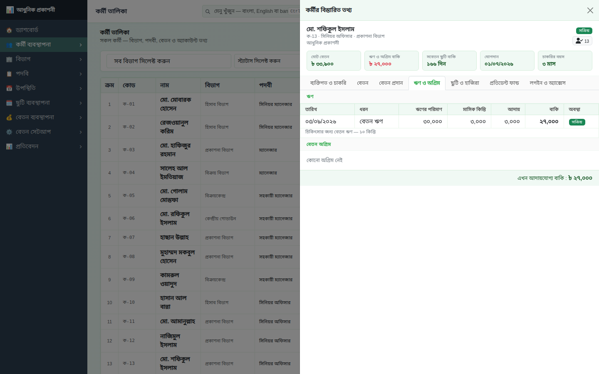Open বেতন সেটআপ in the sidebar

(x=44, y=132)
